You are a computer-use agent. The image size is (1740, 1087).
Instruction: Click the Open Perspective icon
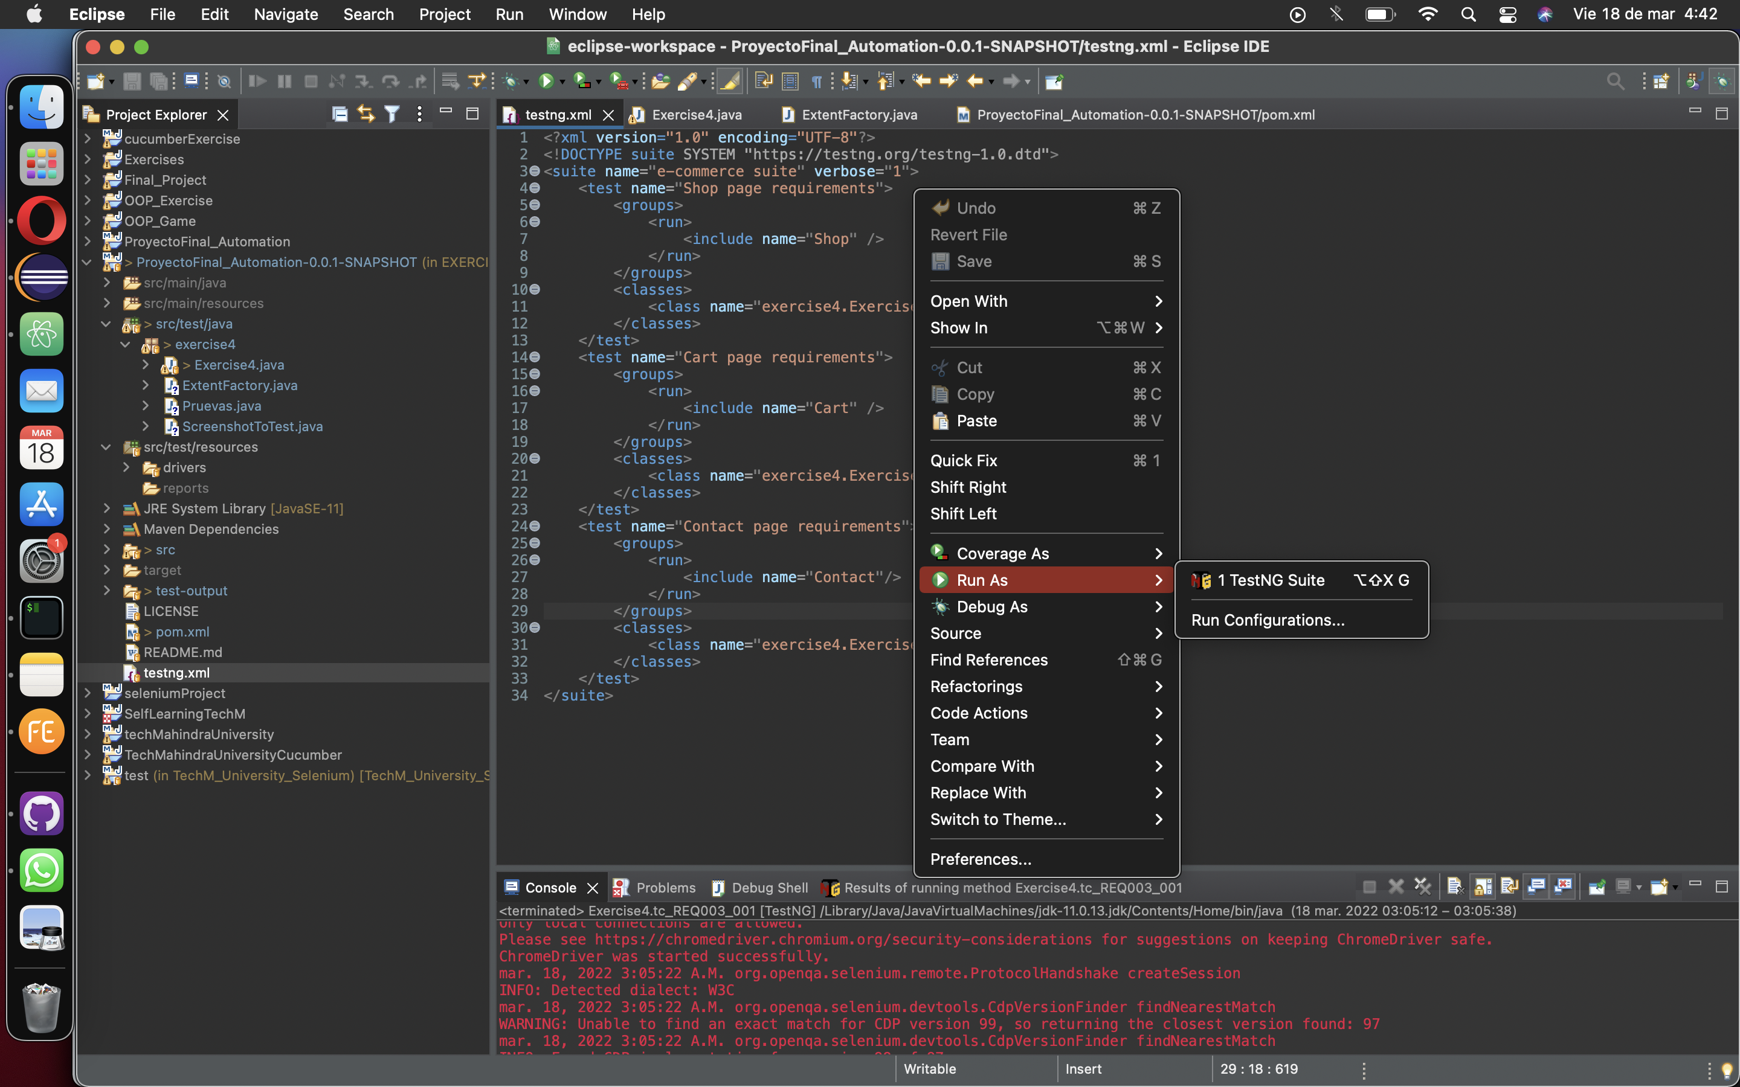click(x=1660, y=82)
